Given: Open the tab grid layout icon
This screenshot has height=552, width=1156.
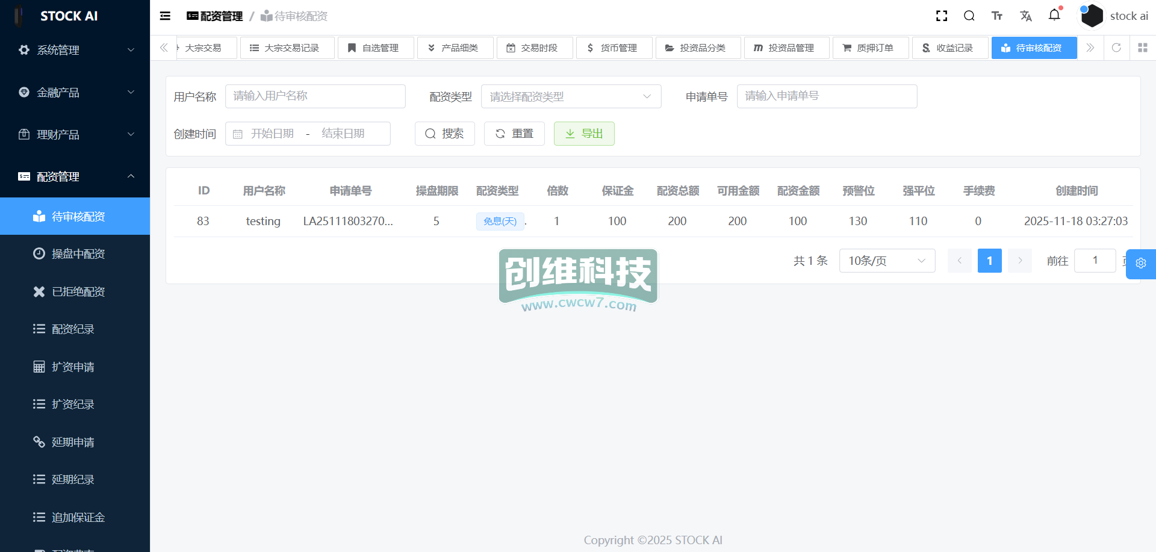Looking at the screenshot, I should click(x=1143, y=48).
